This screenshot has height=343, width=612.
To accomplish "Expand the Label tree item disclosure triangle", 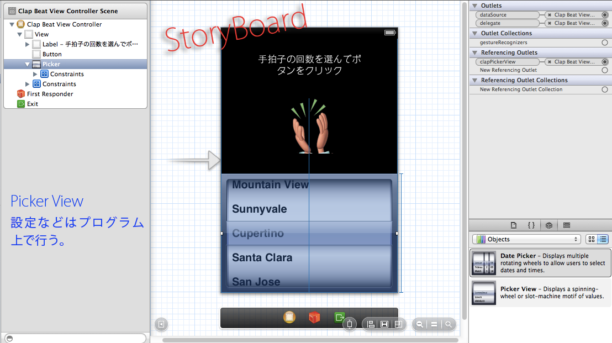I will click(x=28, y=44).
